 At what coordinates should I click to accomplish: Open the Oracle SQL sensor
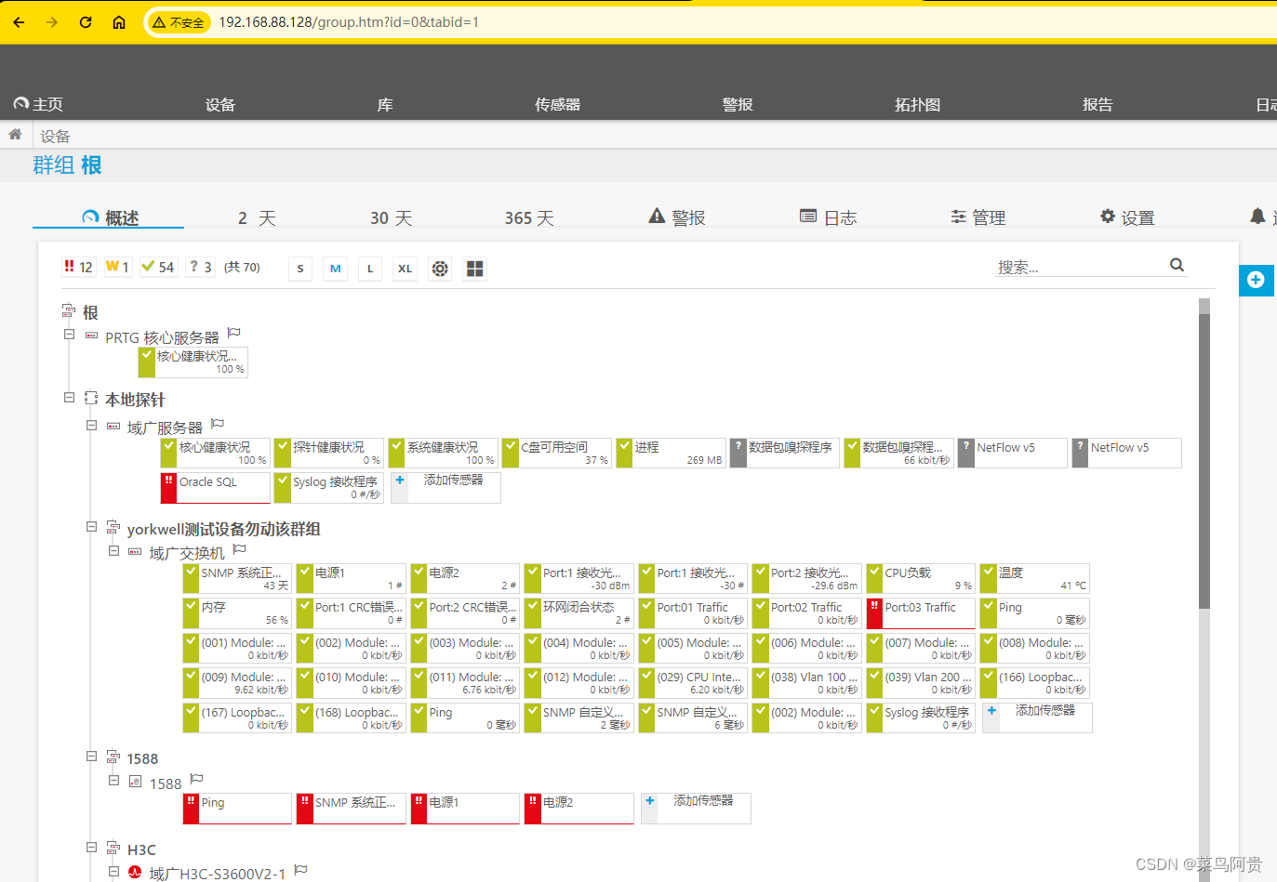pos(216,488)
